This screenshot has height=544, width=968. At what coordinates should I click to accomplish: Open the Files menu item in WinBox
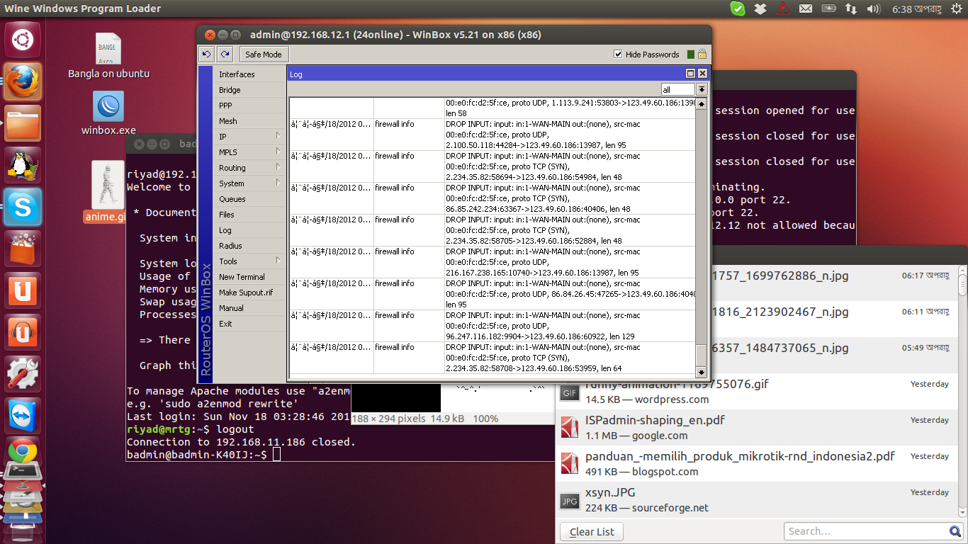(249, 215)
